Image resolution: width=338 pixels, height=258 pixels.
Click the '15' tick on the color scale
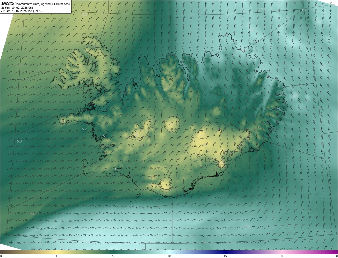(225, 256)
